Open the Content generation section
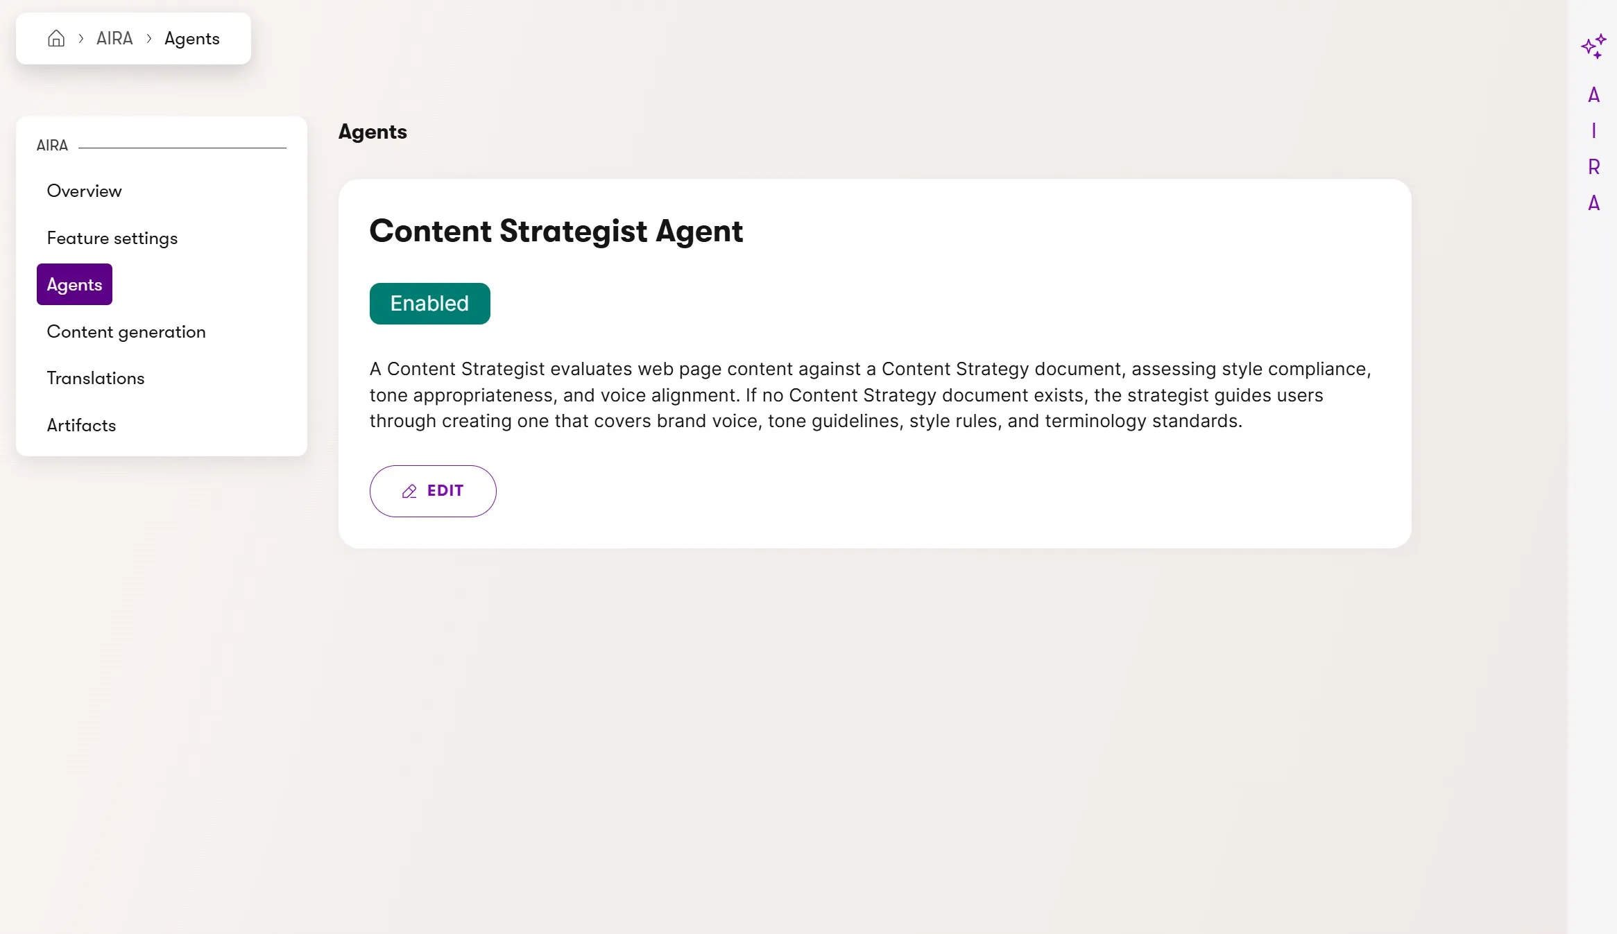The image size is (1617, 934). pyautogui.click(x=126, y=332)
